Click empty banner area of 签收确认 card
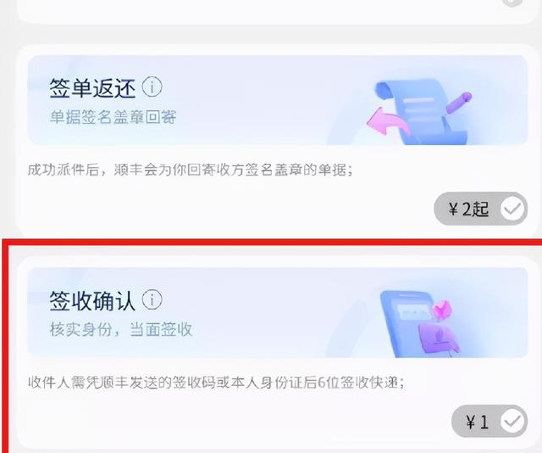 click(x=277, y=311)
